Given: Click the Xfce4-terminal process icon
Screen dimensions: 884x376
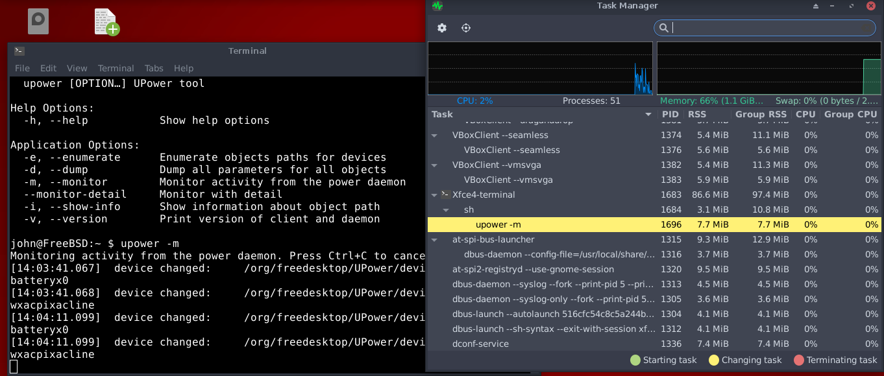Looking at the screenshot, I should pyautogui.click(x=445, y=194).
